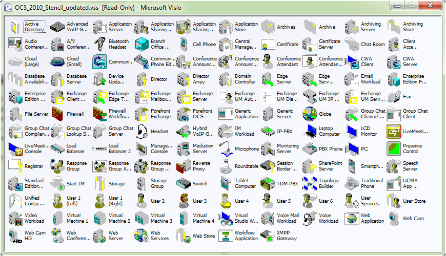Pick the Load Balancer stencil shape
Image resolution: width=446 pixels, height=256 pixels.
point(57,149)
